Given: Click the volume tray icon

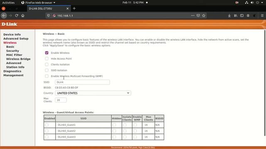Looking at the screenshot, I should tap(252, 2).
